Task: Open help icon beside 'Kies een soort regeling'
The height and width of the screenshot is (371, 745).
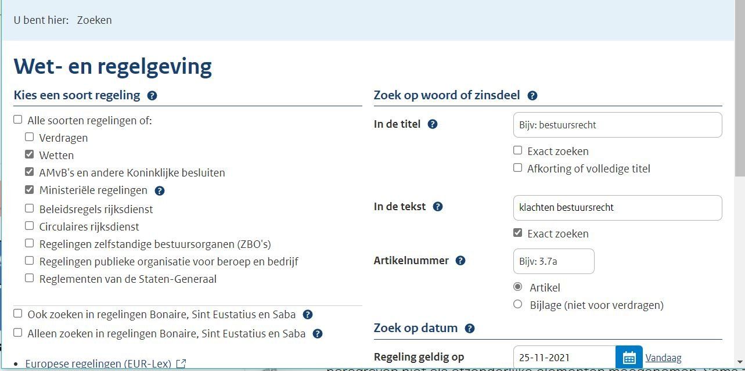Action: 152,96
